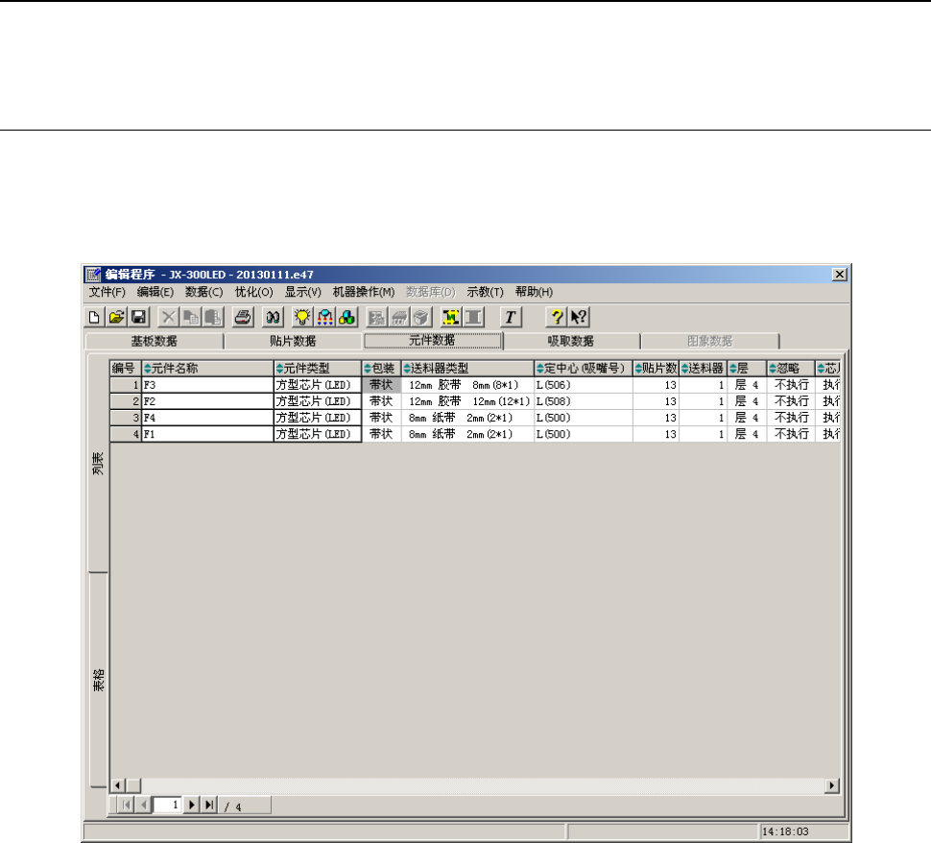Screen dimensions: 931x843
Task: Click the greyed circuit board toolbar icon
Action: point(376,317)
